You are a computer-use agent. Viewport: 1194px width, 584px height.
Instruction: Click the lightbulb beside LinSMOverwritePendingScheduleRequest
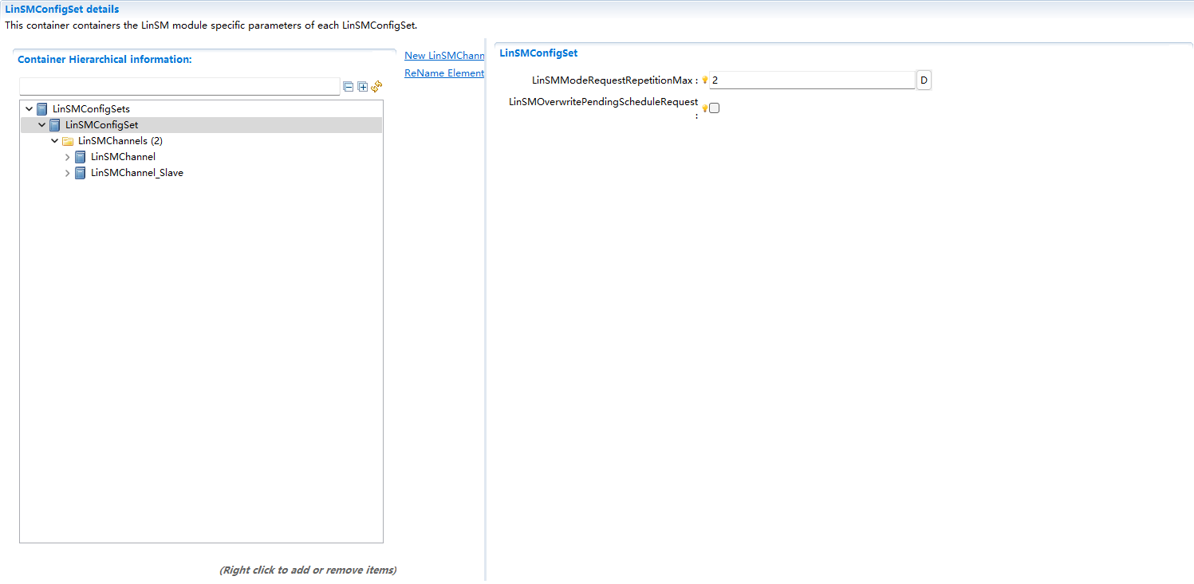click(705, 107)
